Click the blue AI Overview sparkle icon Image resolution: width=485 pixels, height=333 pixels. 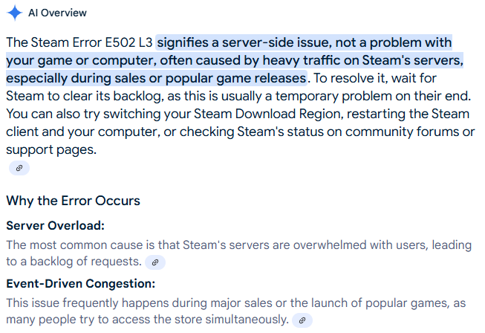(15, 13)
